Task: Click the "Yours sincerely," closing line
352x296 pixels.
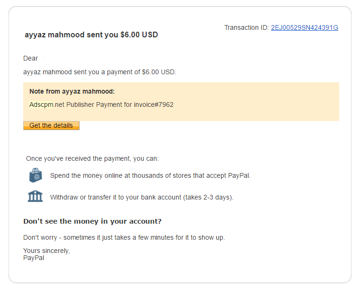Action: pos(46,251)
